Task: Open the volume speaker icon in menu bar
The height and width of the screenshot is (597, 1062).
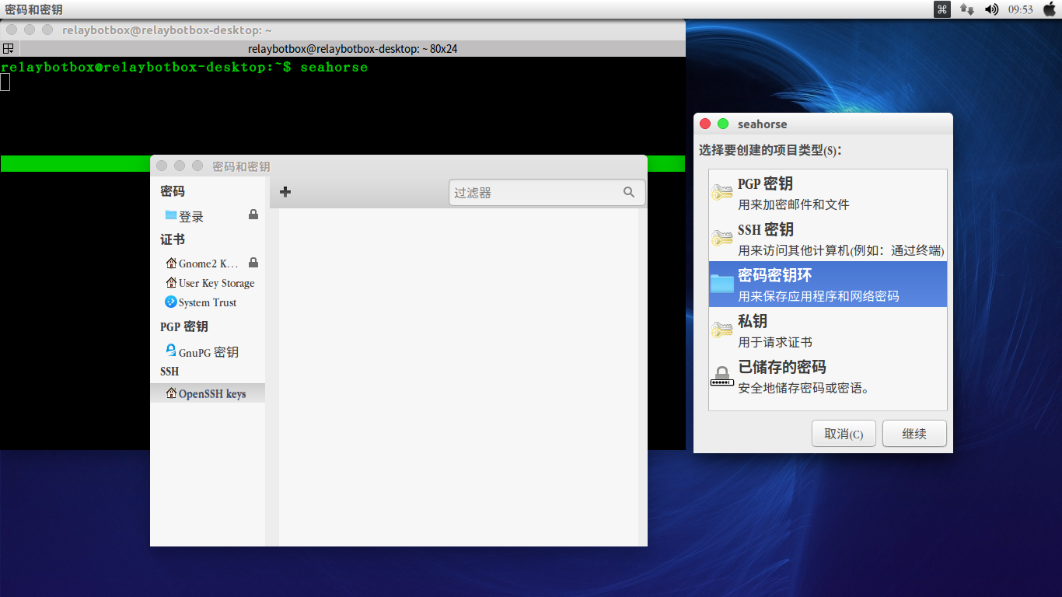Action: (991, 9)
